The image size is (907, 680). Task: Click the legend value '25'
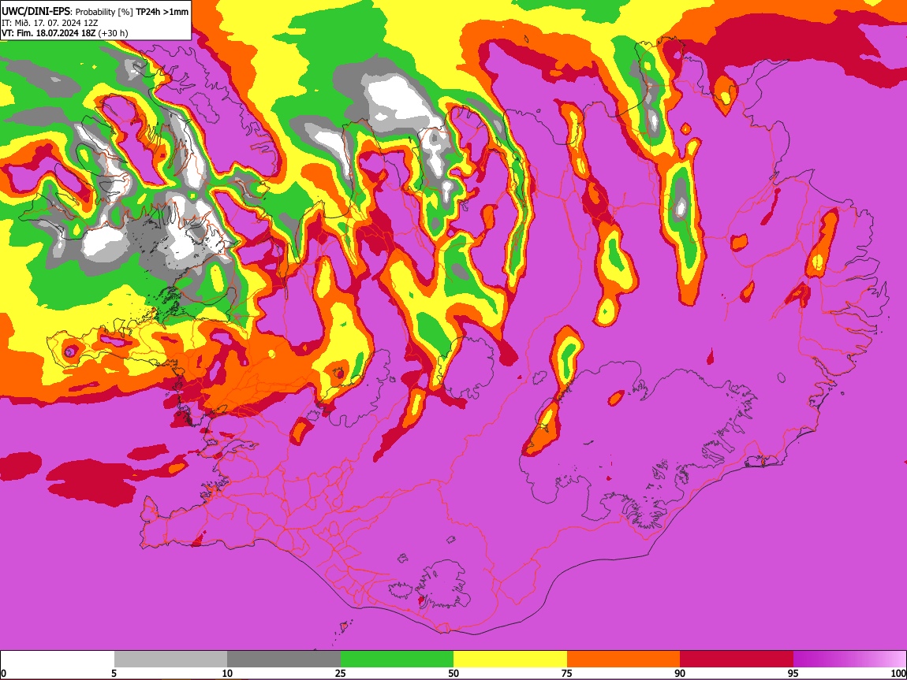coord(341,673)
